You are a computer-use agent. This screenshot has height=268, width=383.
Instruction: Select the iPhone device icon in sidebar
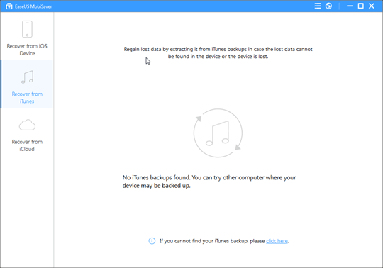[x=27, y=29]
